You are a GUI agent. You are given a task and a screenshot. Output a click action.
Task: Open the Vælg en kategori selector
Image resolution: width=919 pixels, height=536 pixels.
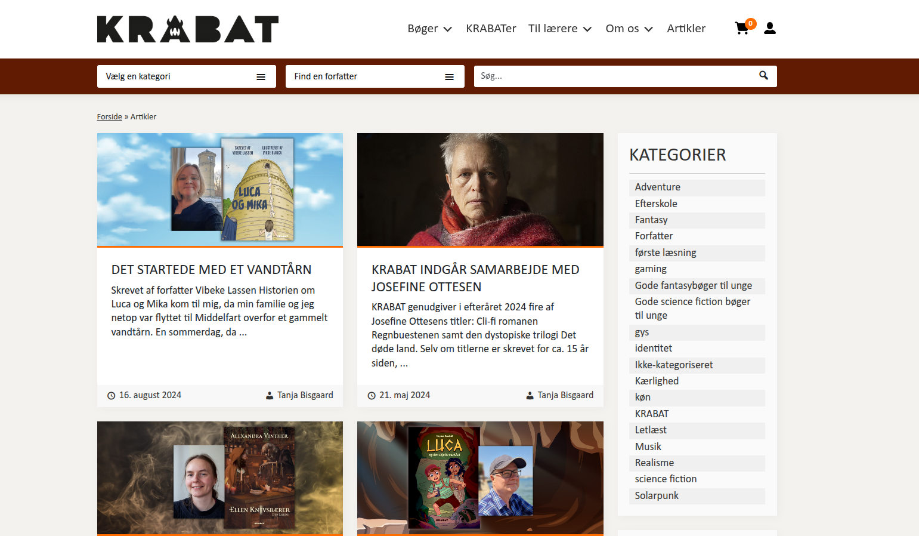coord(187,76)
